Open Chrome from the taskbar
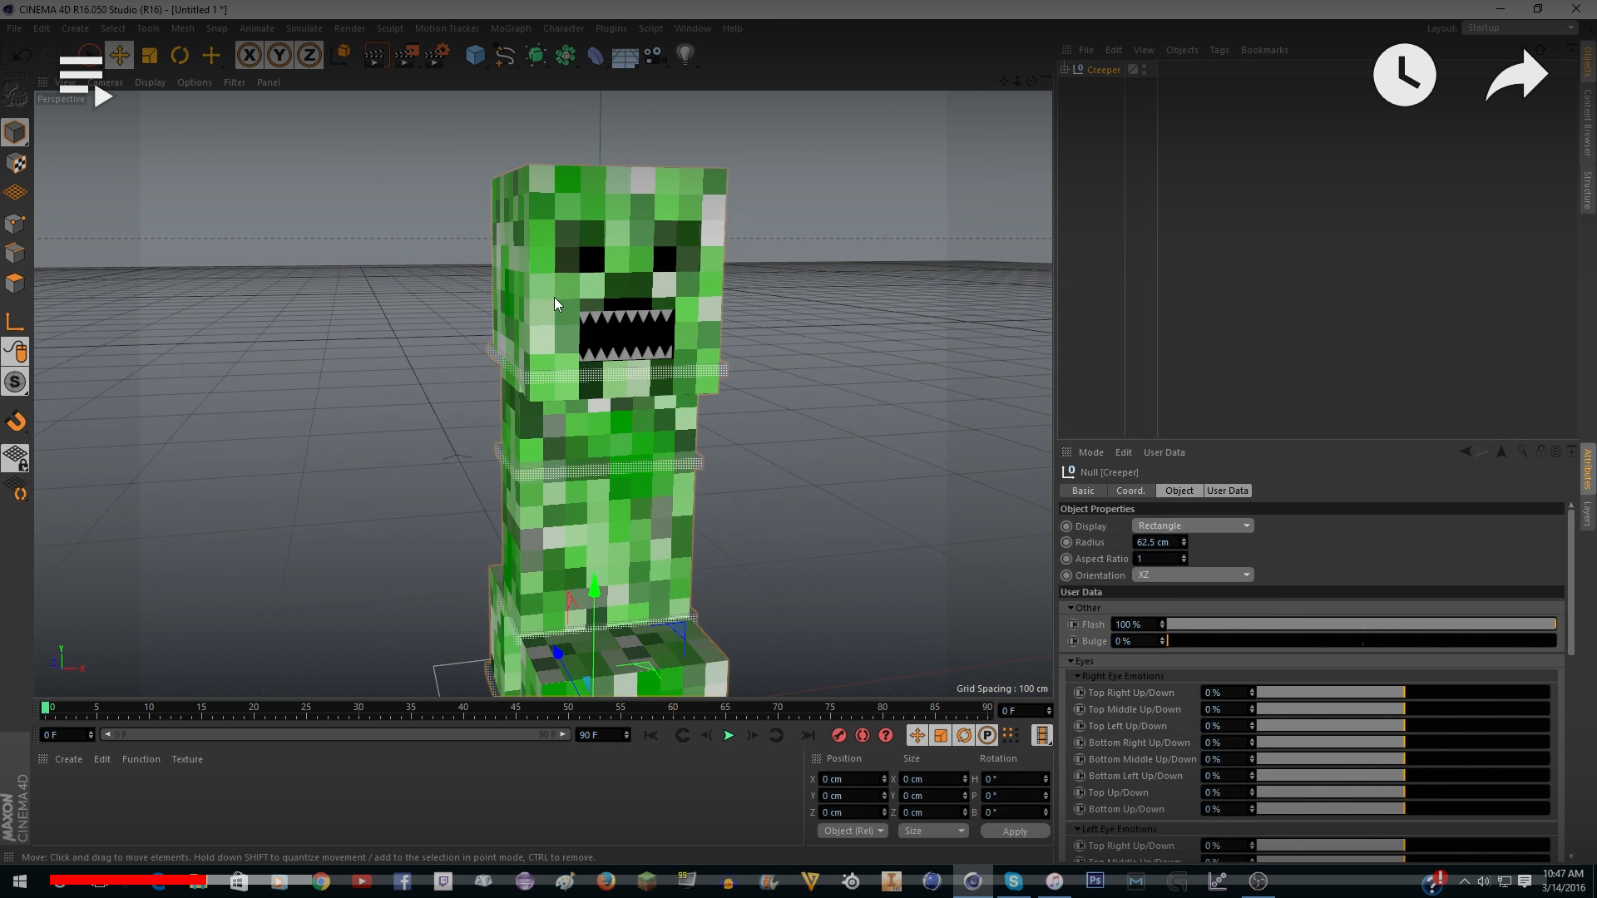Screen dimensions: 1597x898 coord(321,881)
